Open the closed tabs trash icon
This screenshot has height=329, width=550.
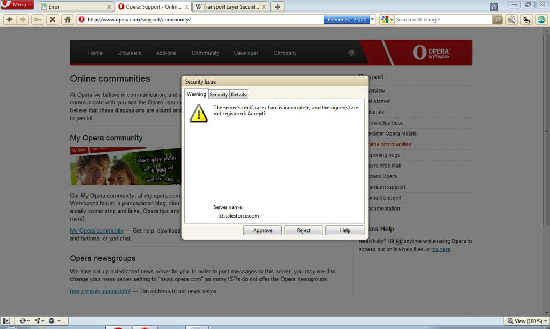[x=494, y=6]
